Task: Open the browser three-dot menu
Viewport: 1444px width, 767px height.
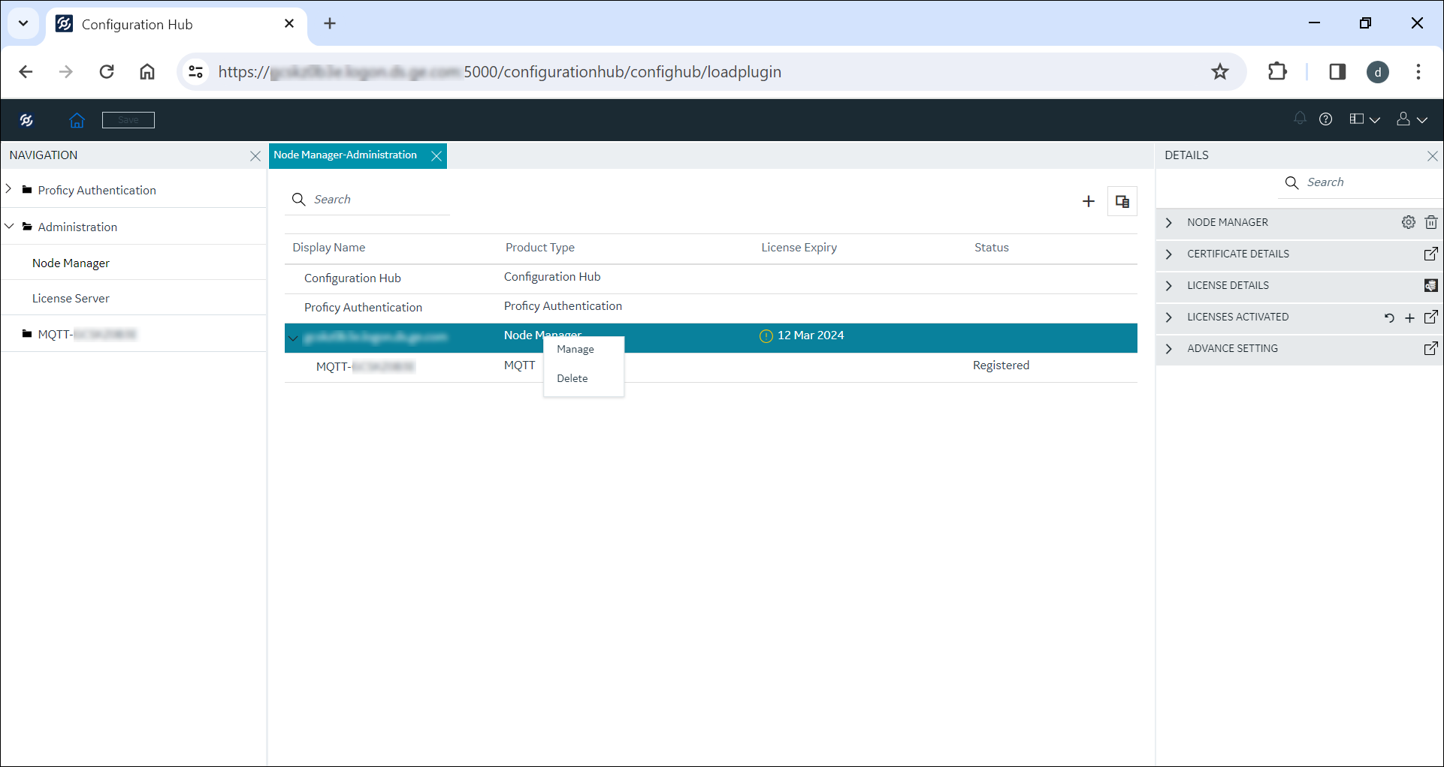Action: coord(1418,72)
